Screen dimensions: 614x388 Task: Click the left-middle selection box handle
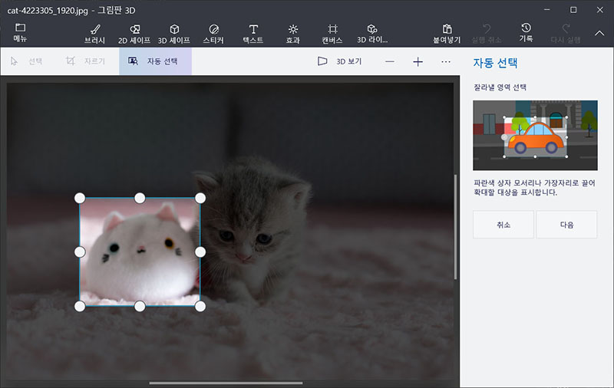click(80, 252)
